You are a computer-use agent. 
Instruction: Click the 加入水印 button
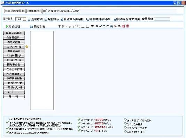coord(14,47)
